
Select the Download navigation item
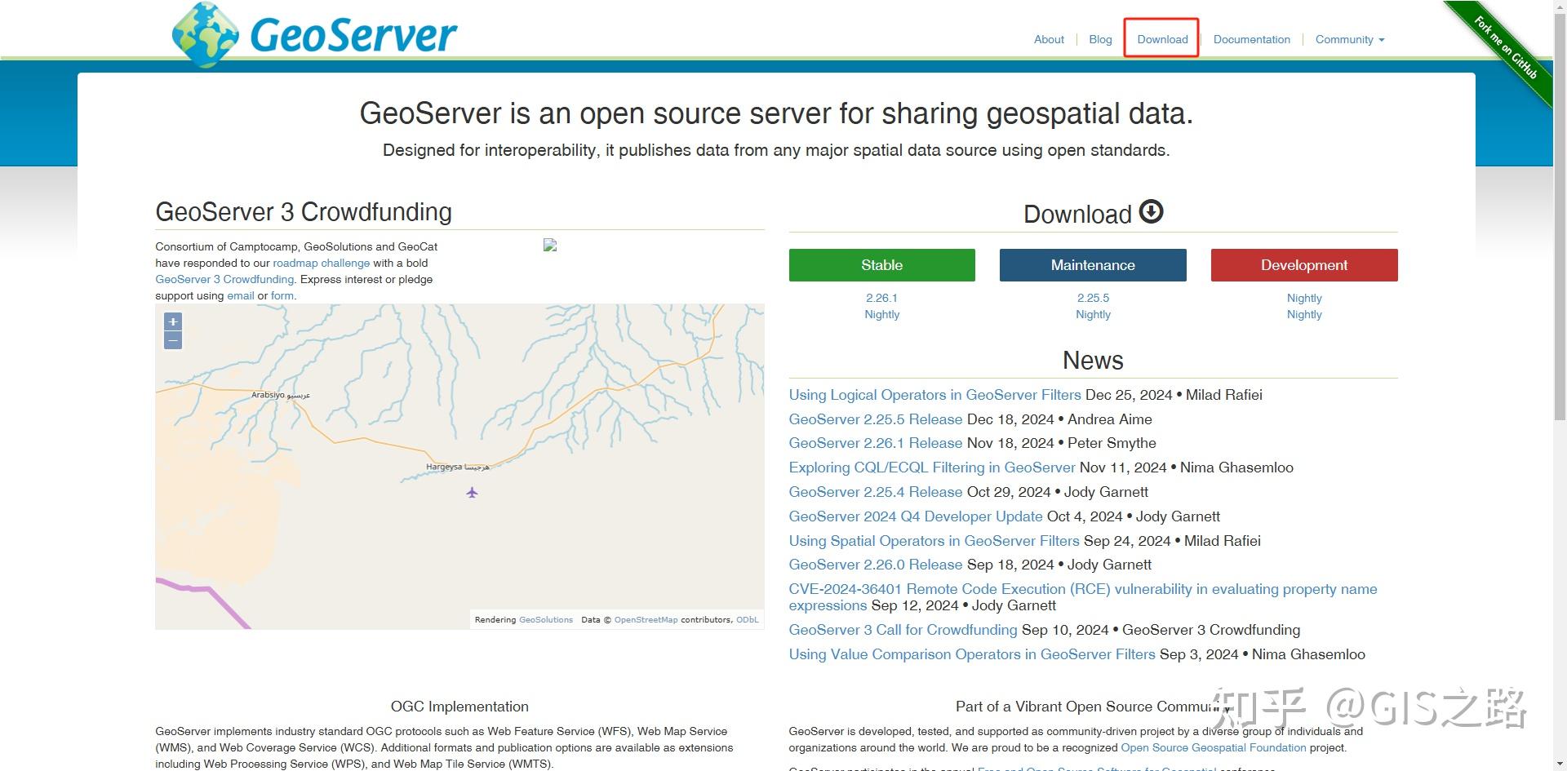(1161, 39)
